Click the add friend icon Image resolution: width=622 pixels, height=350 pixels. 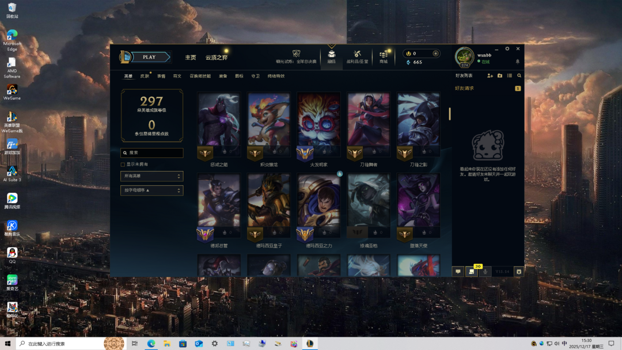490,76
